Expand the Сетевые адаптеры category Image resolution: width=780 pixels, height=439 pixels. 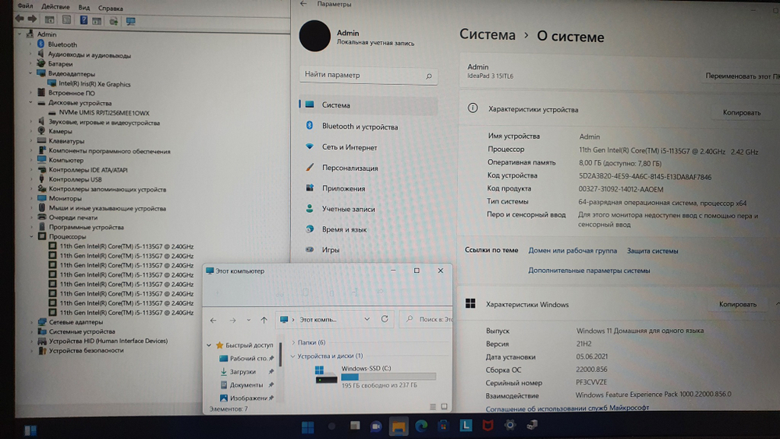pos(31,322)
